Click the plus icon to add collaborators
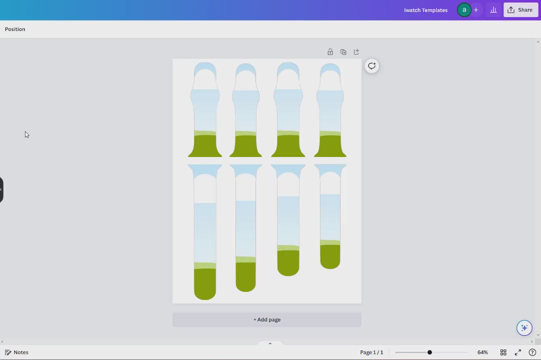 [476, 10]
